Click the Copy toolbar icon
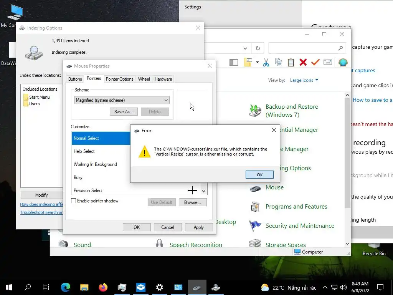Viewport: 393px width, 295px height. [x=279, y=62]
